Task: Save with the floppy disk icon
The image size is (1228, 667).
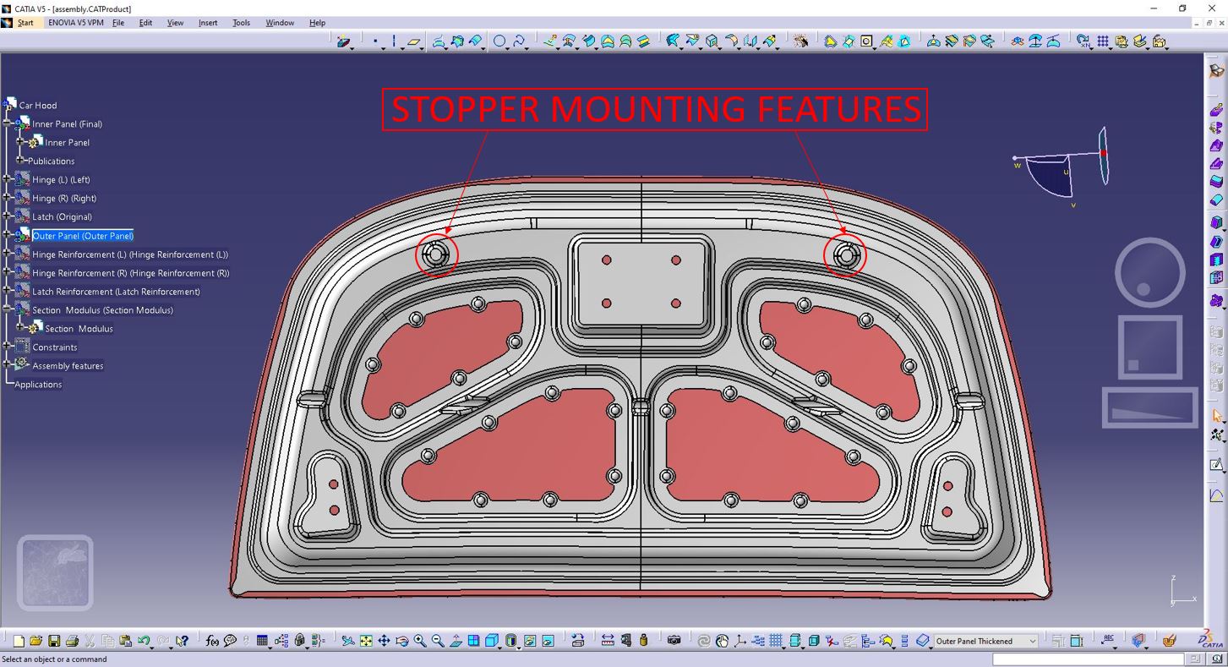Action: pos(54,641)
